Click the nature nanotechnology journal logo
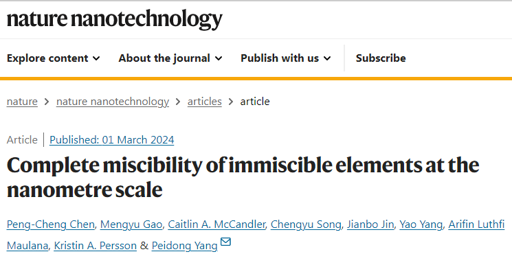512x265 pixels. click(115, 19)
